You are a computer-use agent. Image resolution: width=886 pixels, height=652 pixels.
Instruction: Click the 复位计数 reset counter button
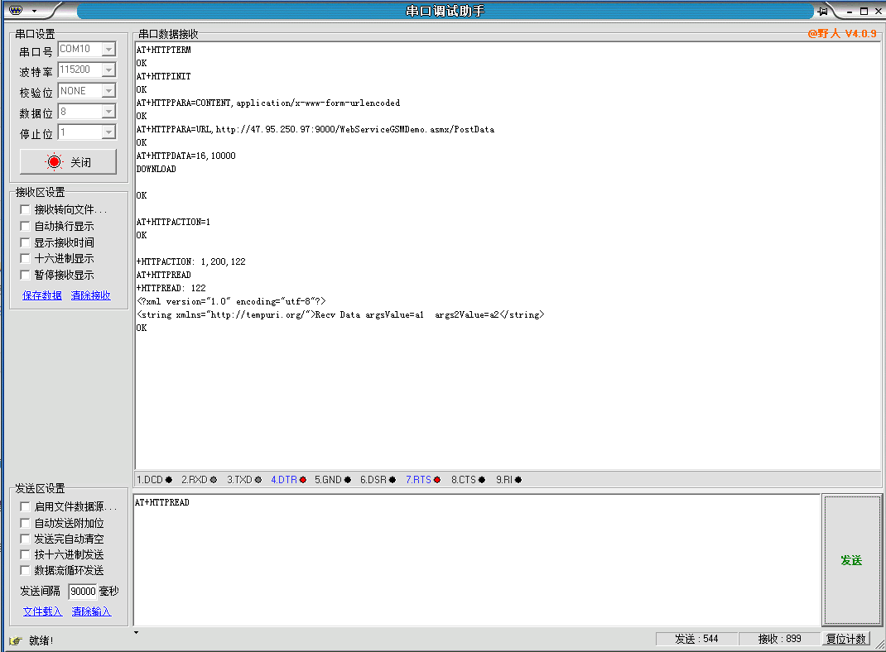coord(846,639)
